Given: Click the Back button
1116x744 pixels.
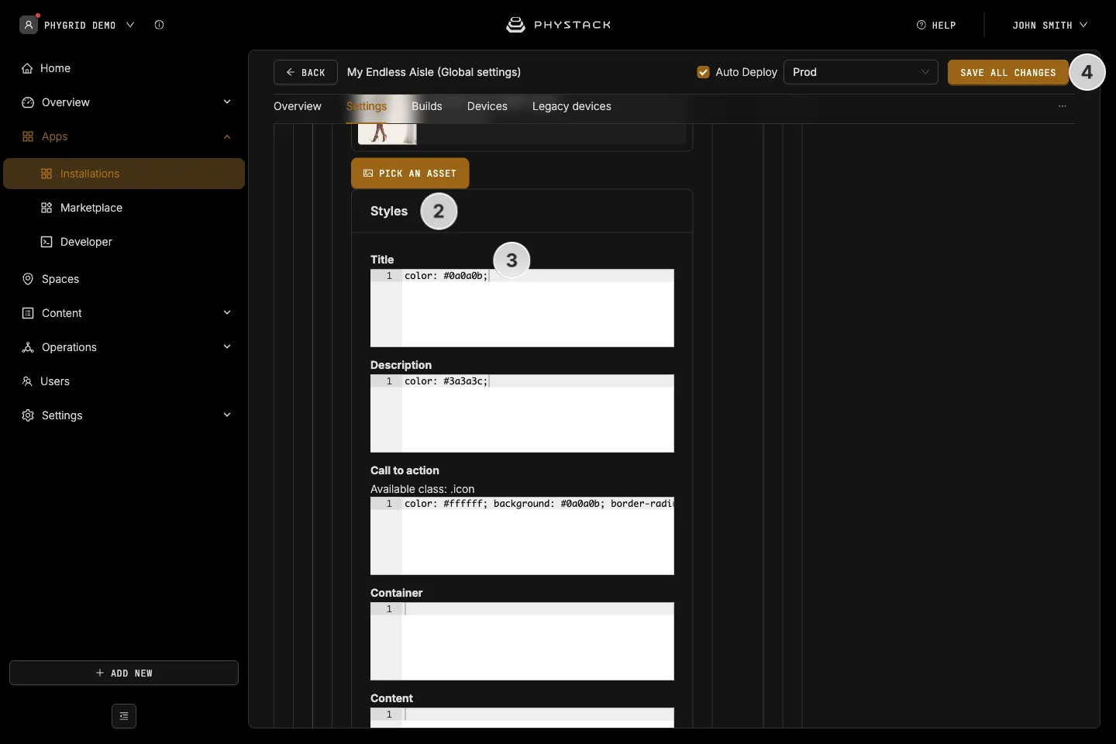Looking at the screenshot, I should coord(305,72).
